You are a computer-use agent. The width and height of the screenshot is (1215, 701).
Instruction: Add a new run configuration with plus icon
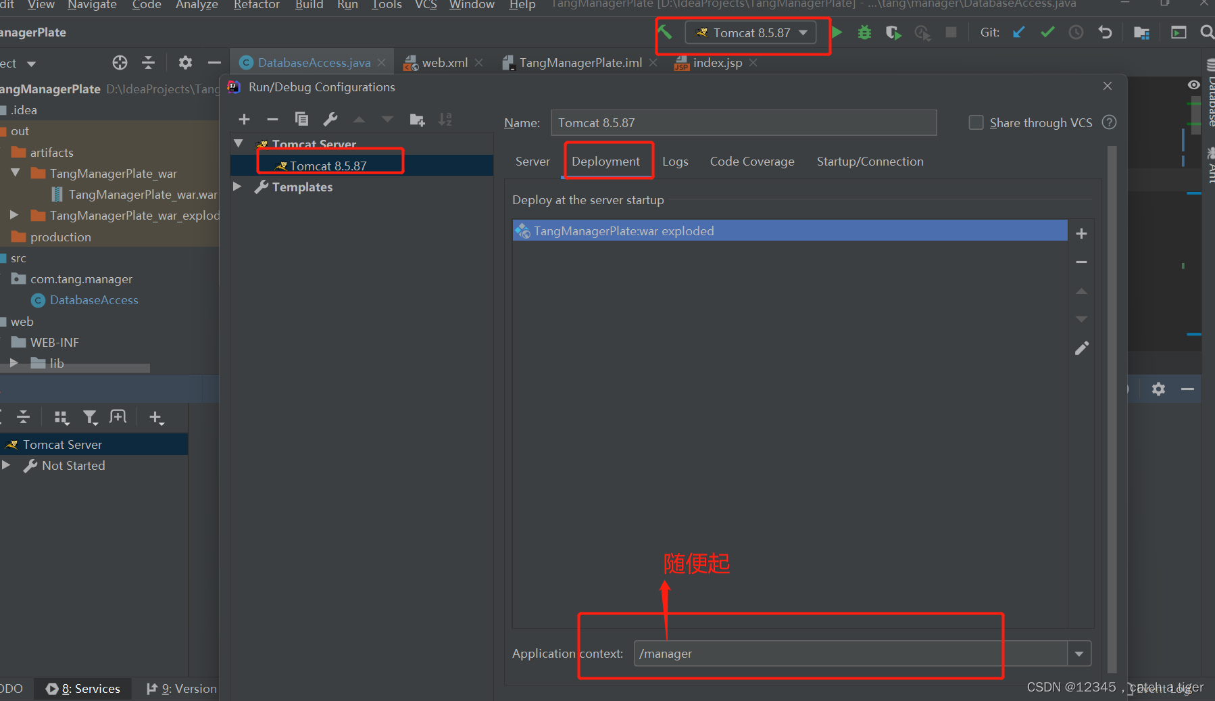[x=244, y=119]
